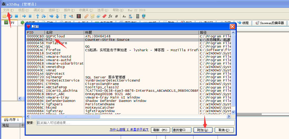Click the horizontal scrollbar right arrow in dialog
The height and width of the screenshot is (139, 289).
click(x=229, y=117)
